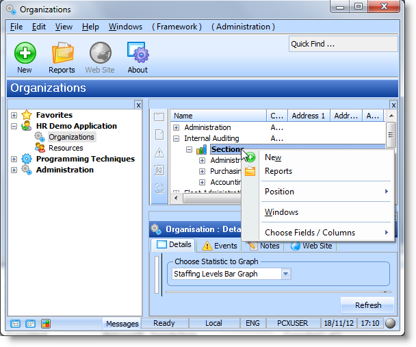The height and width of the screenshot is (347, 416).
Task: Select Resources in the navigation tree
Action: (x=66, y=148)
